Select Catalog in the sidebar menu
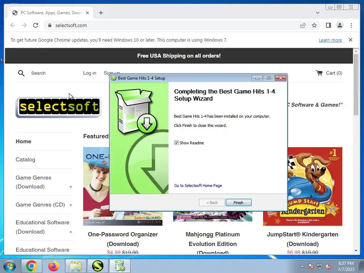The height and width of the screenshot is (273, 364). point(26,160)
